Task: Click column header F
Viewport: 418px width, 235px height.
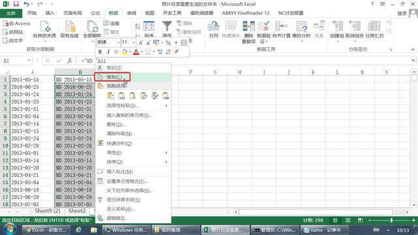Action: [x=191, y=72]
